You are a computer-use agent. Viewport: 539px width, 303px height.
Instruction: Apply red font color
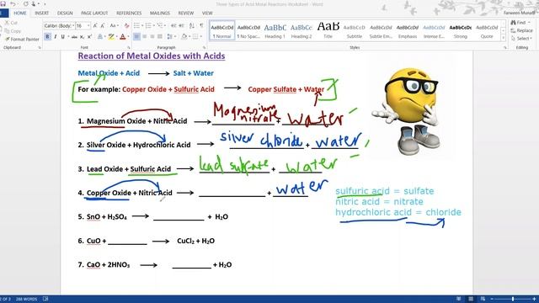(123, 37)
